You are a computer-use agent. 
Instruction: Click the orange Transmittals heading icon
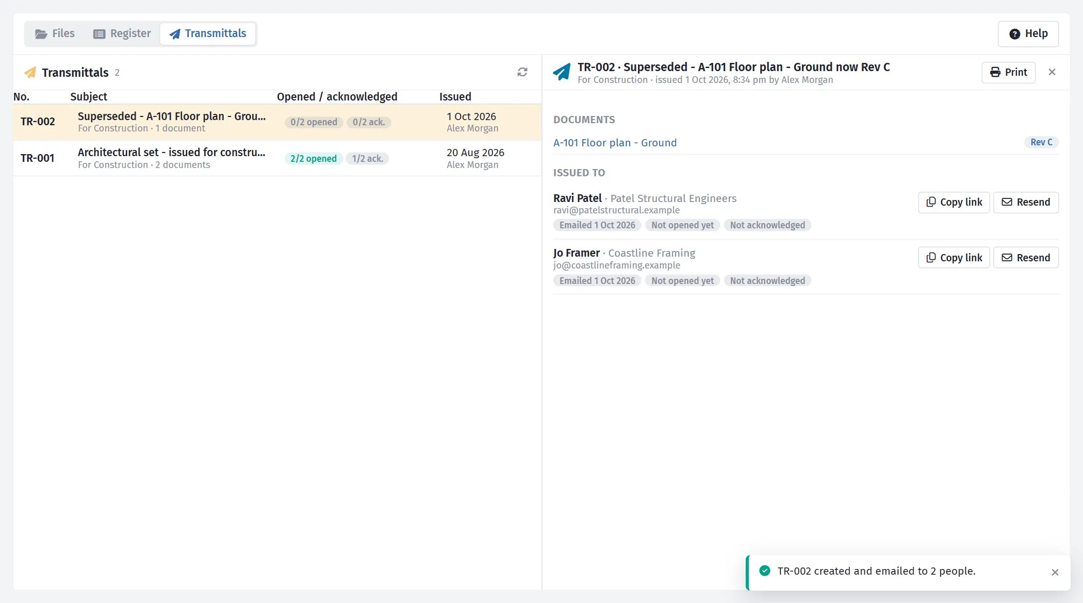[30, 73]
